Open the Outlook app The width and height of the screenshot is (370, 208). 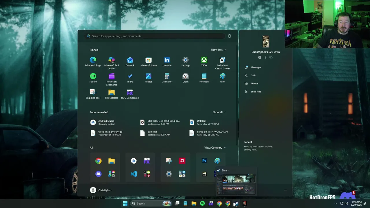[130, 62]
